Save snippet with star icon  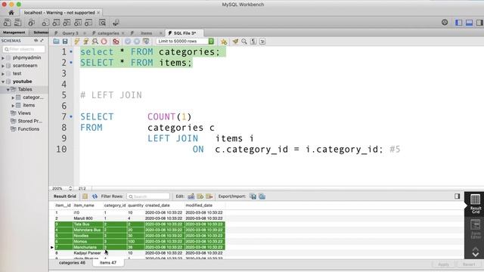[x=224, y=42]
